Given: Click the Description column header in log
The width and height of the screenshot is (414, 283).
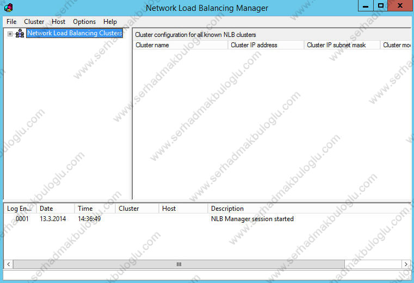Looking at the screenshot, I should [x=310, y=209].
